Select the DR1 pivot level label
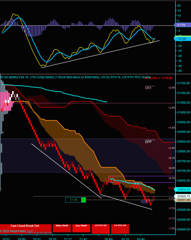This screenshot has height=240, width=191. pyautogui.click(x=148, y=88)
